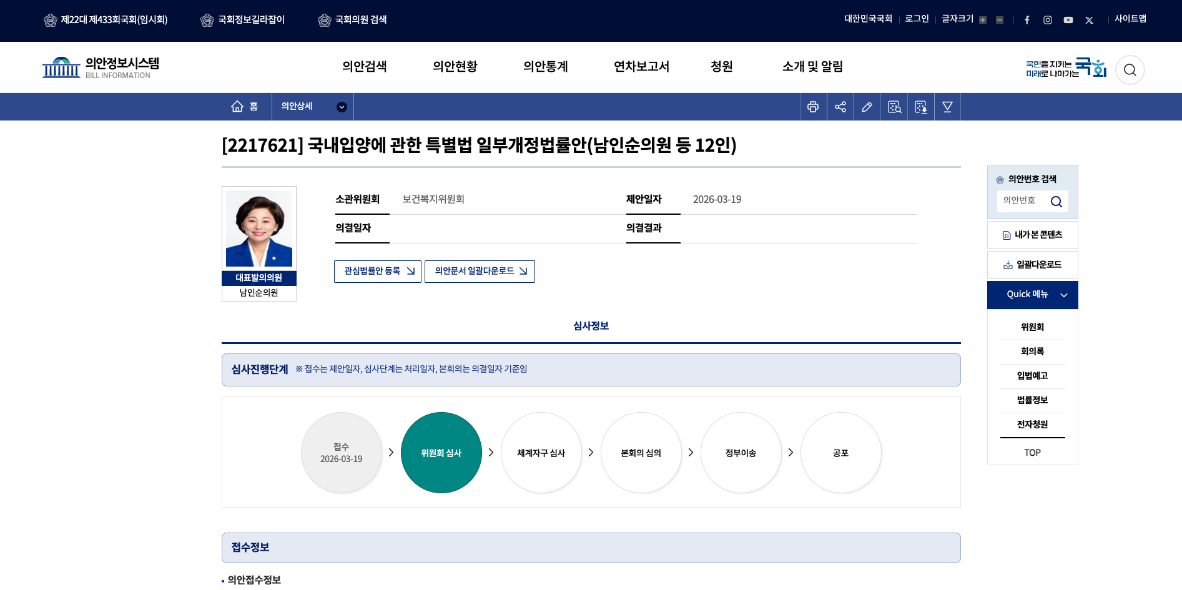
Task: Open the site search magnifier near the top right
Action: tap(1130, 70)
